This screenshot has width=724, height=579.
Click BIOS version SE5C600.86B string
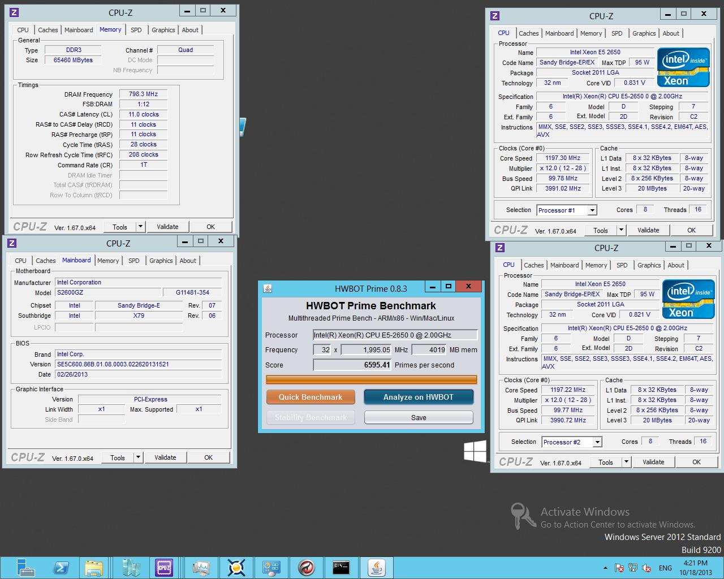(x=139, y=364)
